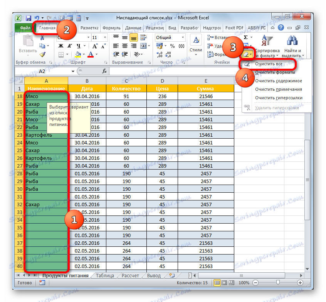Switch to Page Break Preview button
Viewport: 326px width, 302px height.
(x=232, y=283)
